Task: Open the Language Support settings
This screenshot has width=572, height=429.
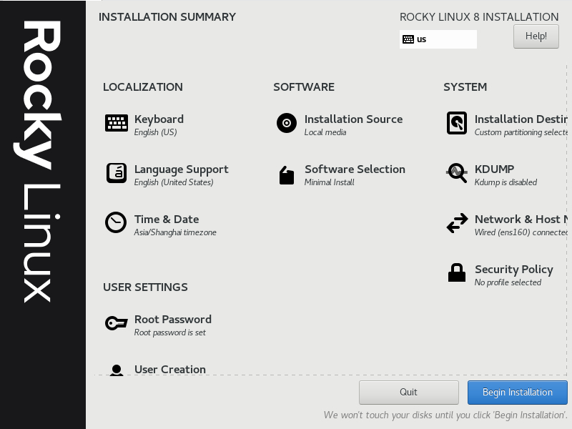Action: 182,169
